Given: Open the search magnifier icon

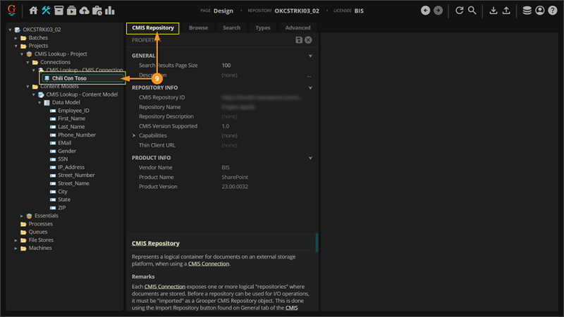Looking at the screenshot, I should pyautogui.click(x=472, y=11).
